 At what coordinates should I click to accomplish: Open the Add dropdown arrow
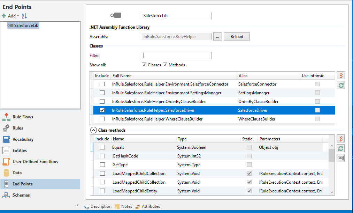[x=18, y=16]
